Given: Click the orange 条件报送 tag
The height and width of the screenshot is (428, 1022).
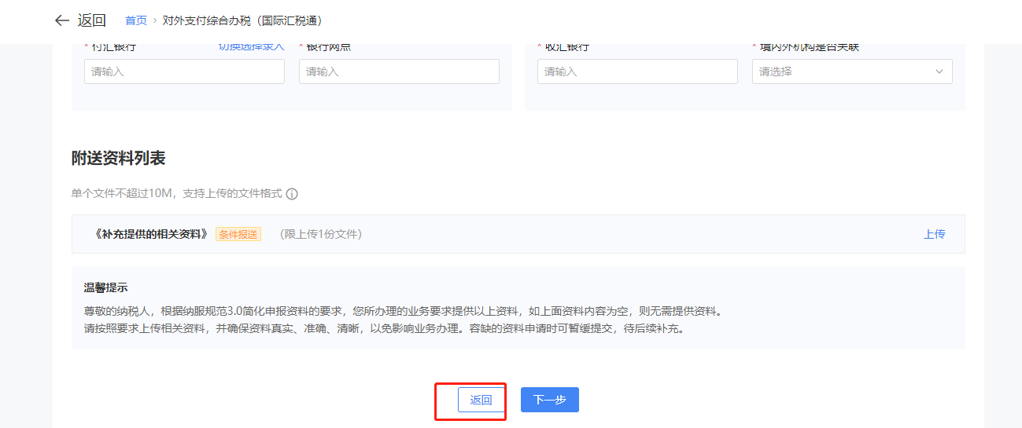Looking at the screenshot, I should [238, 234].
